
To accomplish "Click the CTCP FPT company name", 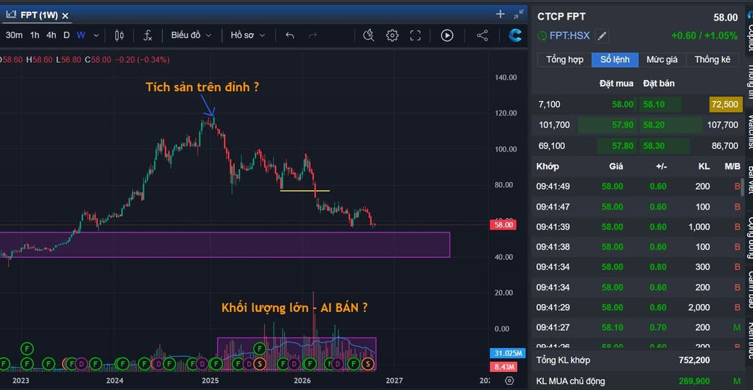I will tap(561, 17).
